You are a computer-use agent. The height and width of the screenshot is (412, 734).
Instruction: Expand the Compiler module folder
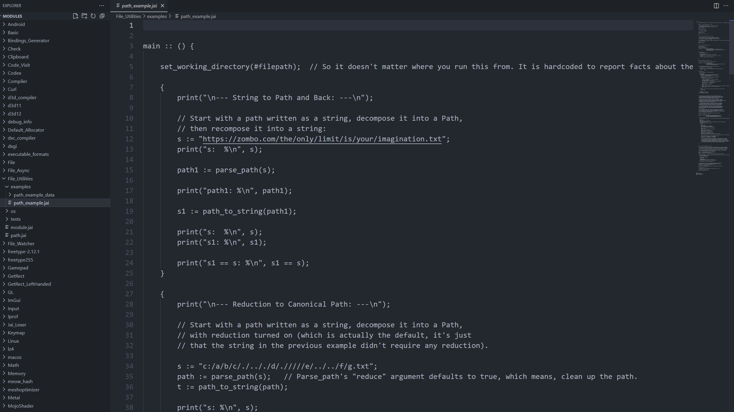pyautogui.click(x=17, y=81)
